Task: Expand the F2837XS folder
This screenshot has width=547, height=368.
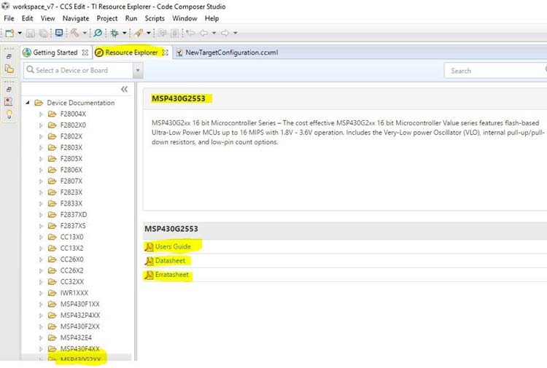Action: (x=41, y=226)
